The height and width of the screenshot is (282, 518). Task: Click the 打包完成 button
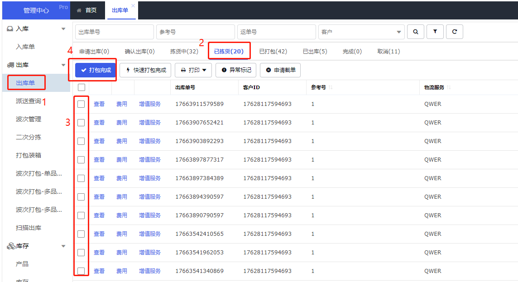pos(96,70)
